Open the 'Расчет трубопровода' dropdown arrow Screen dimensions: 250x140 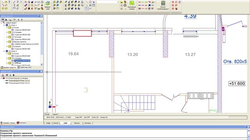pos(169,9)
